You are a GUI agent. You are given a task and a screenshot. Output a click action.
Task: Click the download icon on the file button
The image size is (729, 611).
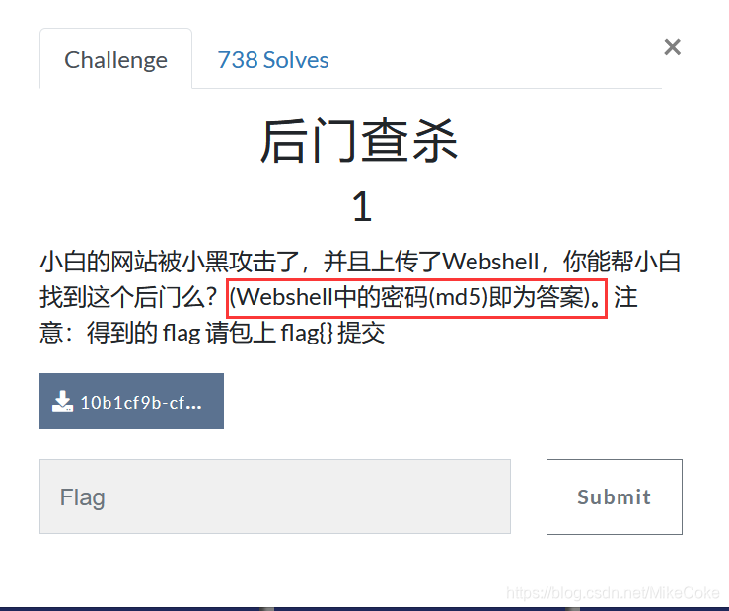click(x=62, y=402)
